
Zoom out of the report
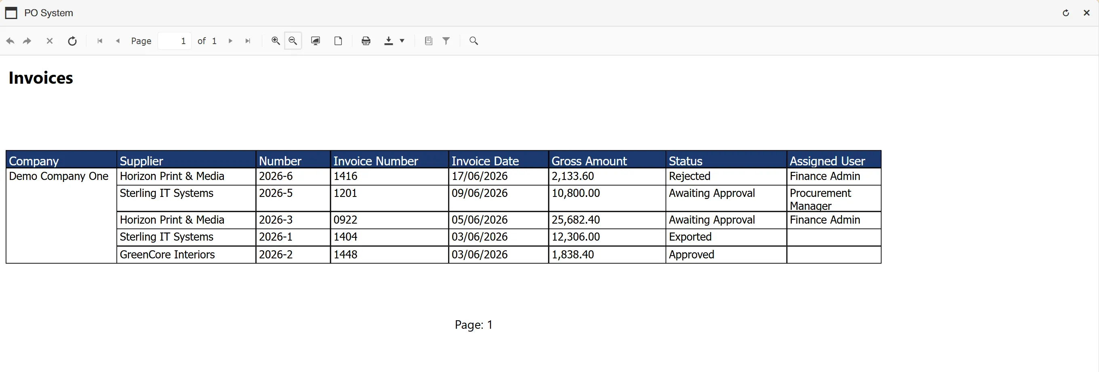coord(293,41)
